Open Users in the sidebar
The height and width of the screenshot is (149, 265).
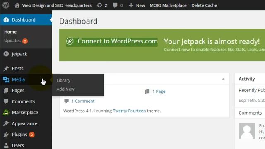tap(18, 145)
